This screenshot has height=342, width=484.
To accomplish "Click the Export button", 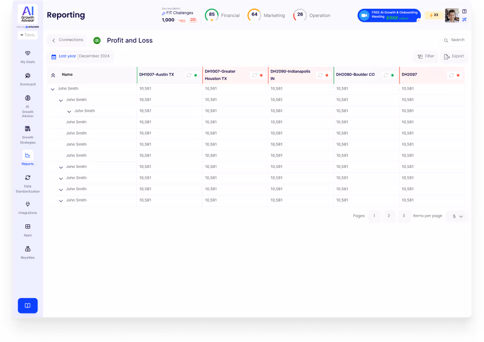I will (x=453, y=56).
